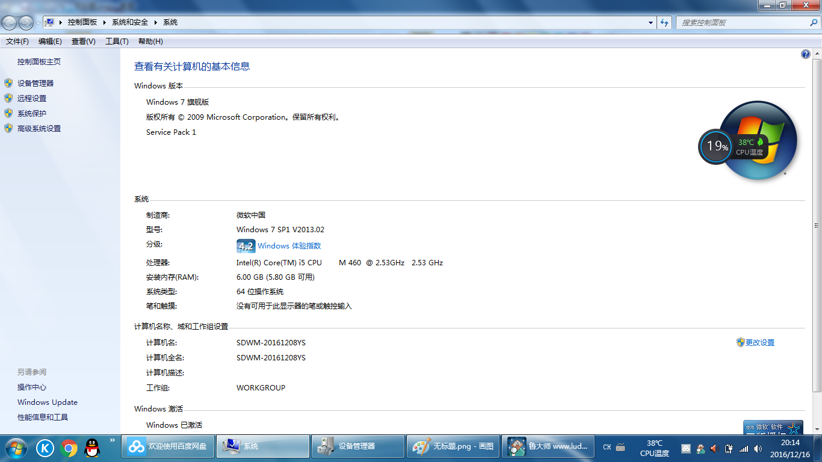Screen dimensions: 822x462
Task: Open 远程设置 in the sidebar
Action: [x=32, y=99]
